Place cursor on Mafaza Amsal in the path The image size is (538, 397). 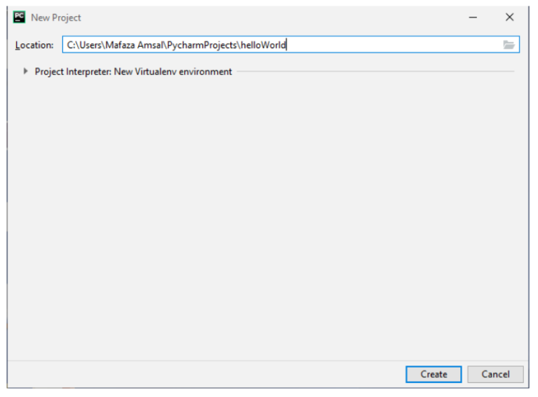(x=134, y=45)
